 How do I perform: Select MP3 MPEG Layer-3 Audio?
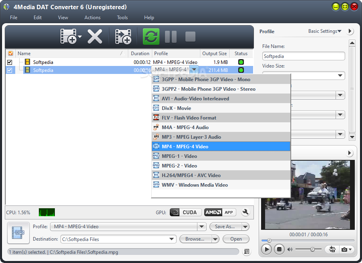pos(221,137)
